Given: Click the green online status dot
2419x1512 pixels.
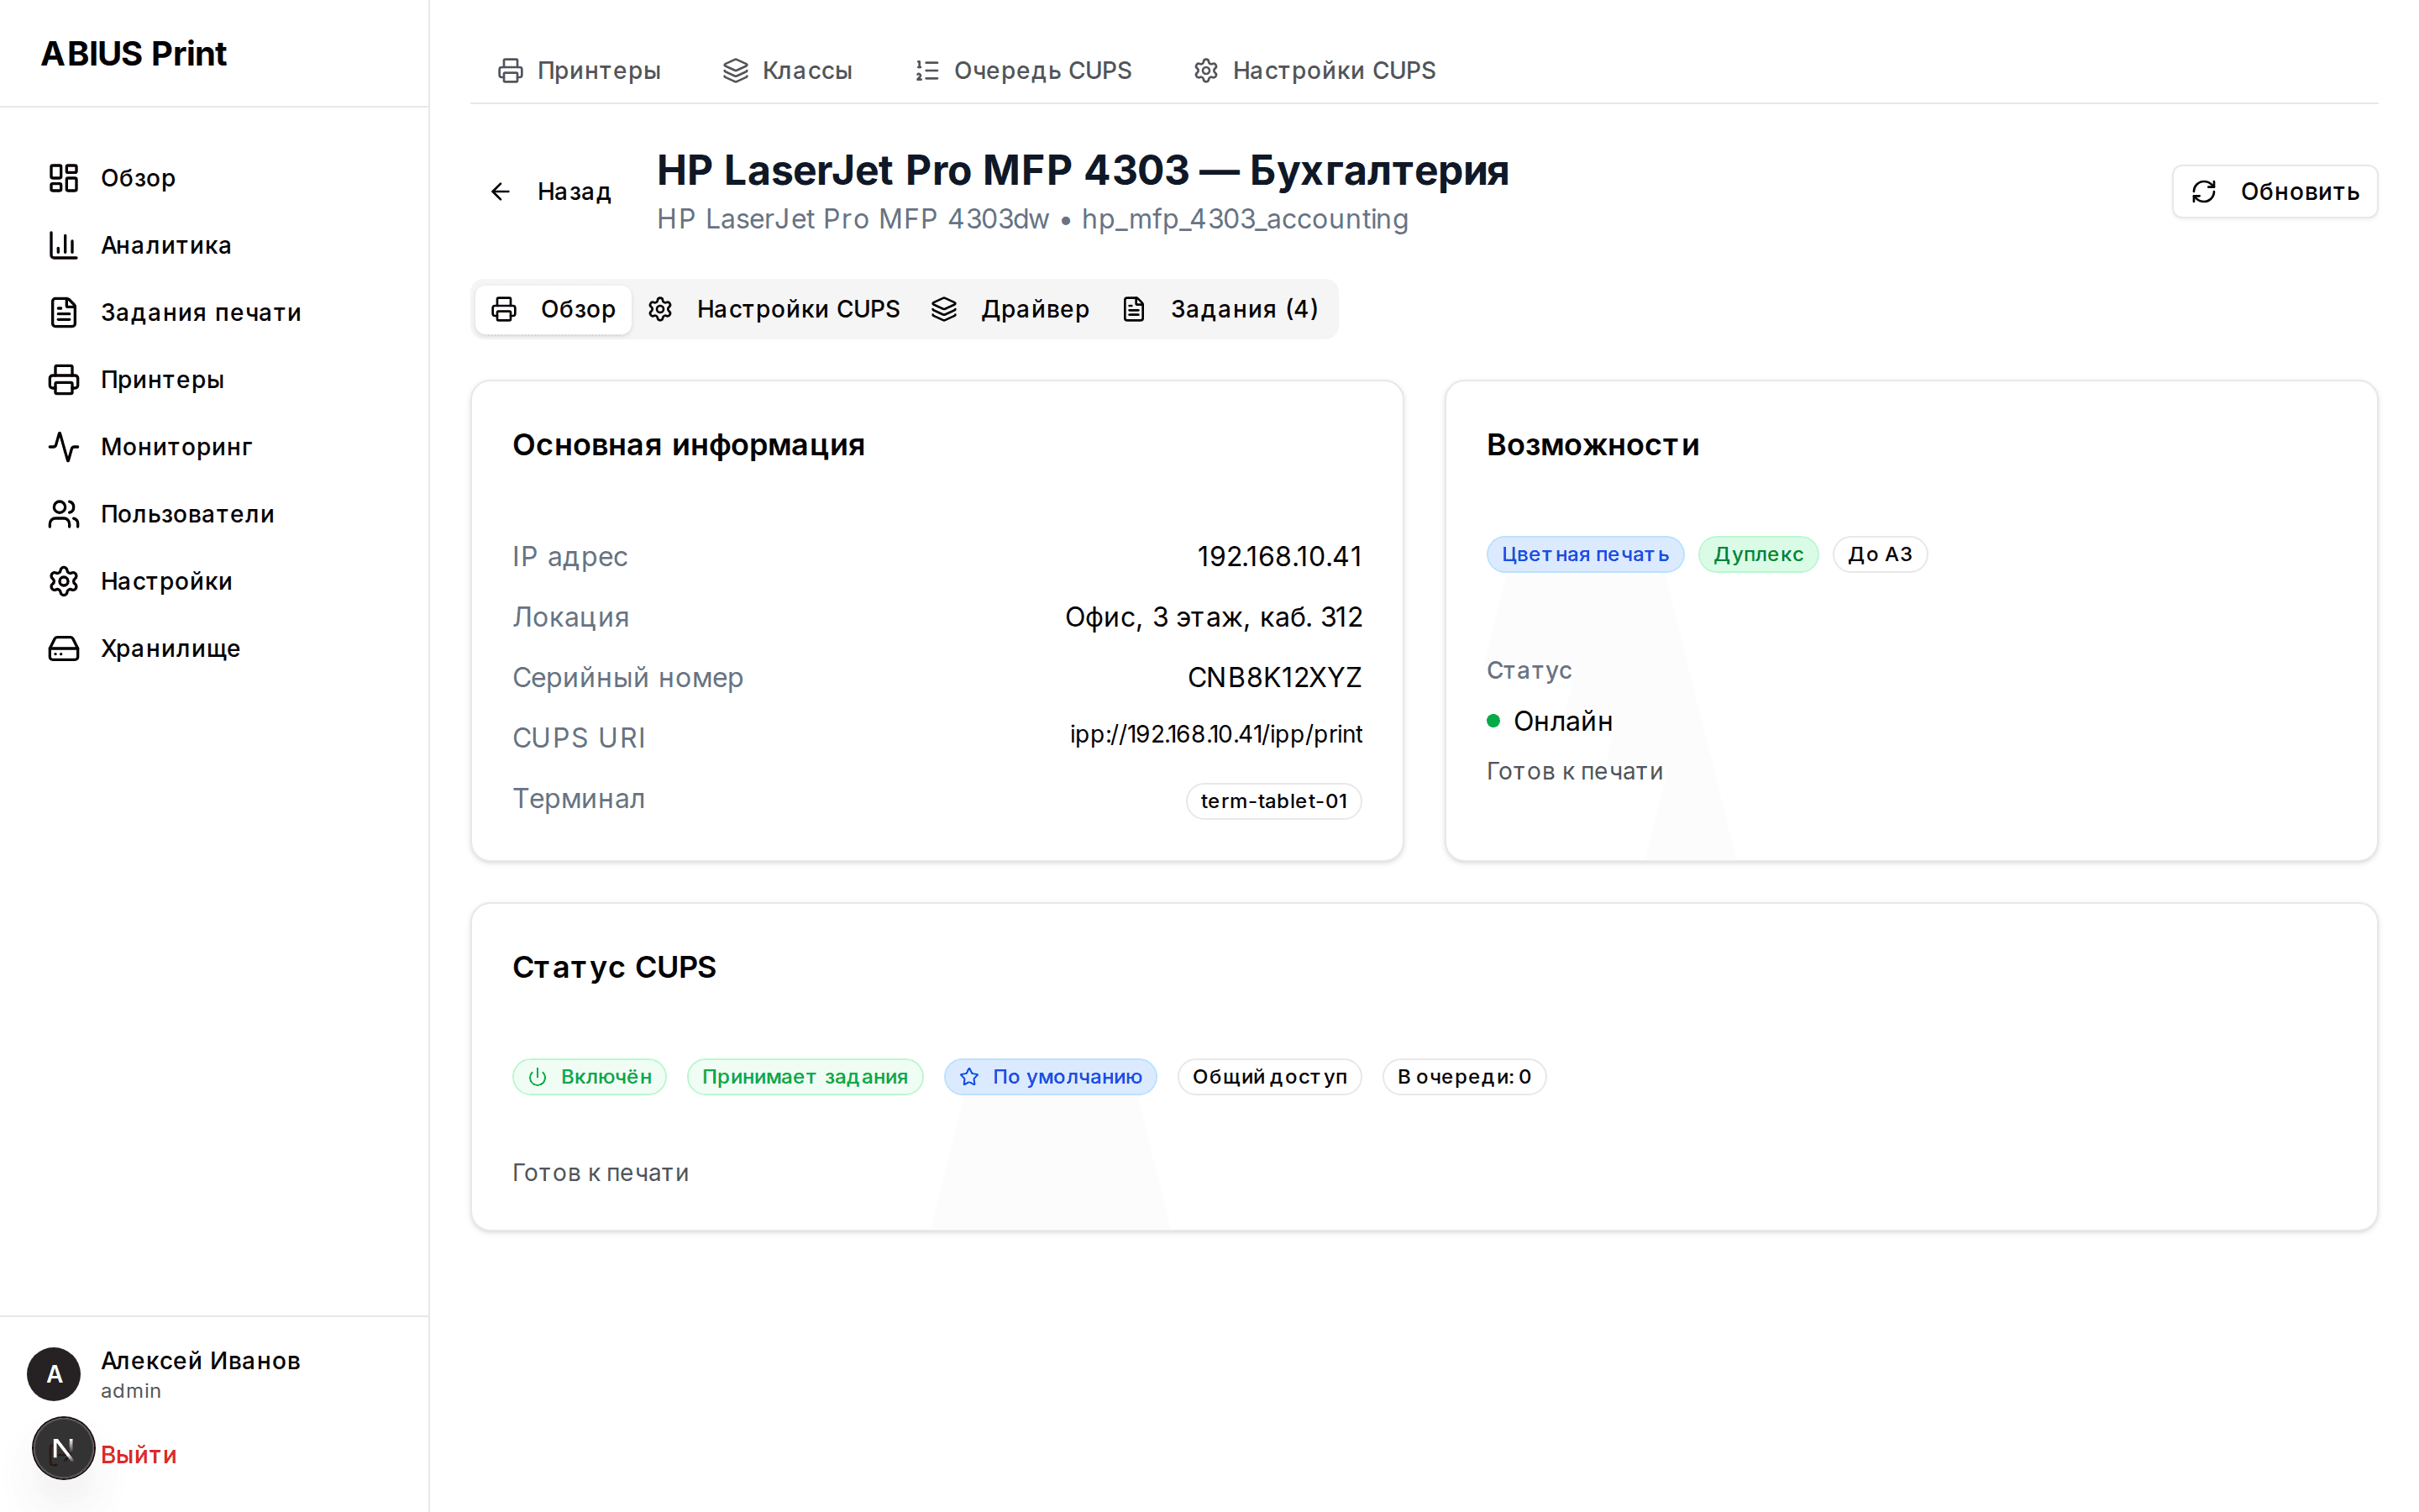Looking at the screenshot, I should coord(1493,721).
